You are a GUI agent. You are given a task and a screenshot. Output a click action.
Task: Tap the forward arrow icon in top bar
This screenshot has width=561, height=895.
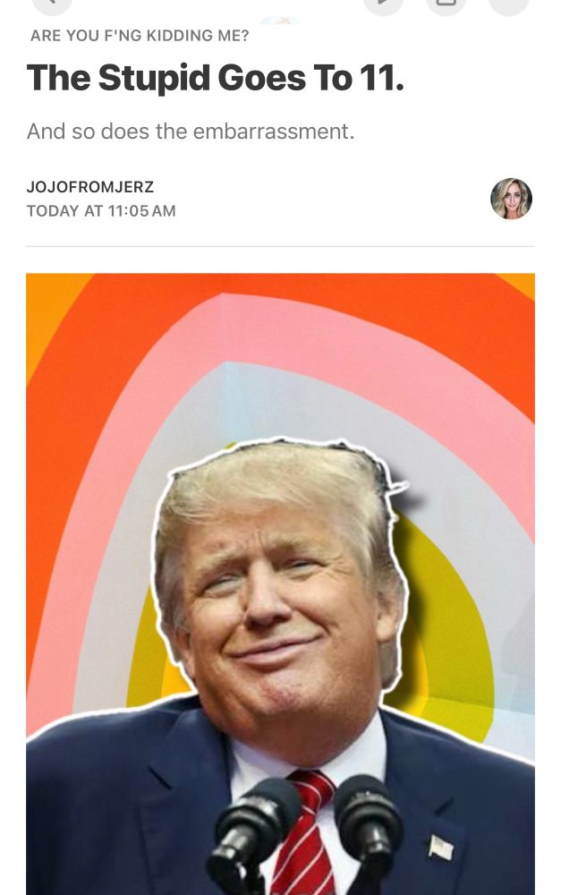[384, 4]
